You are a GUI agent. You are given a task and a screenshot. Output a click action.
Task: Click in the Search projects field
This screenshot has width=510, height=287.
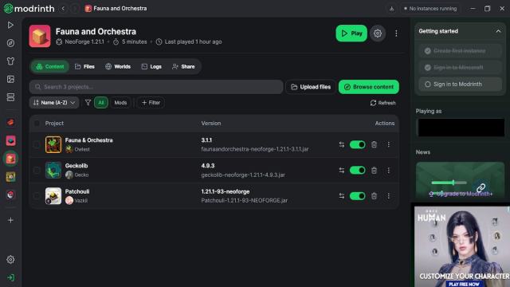[156, 87]
